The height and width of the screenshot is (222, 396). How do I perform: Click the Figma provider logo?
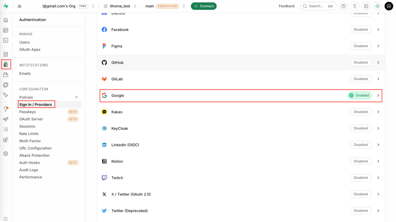[x=104, y=46]
